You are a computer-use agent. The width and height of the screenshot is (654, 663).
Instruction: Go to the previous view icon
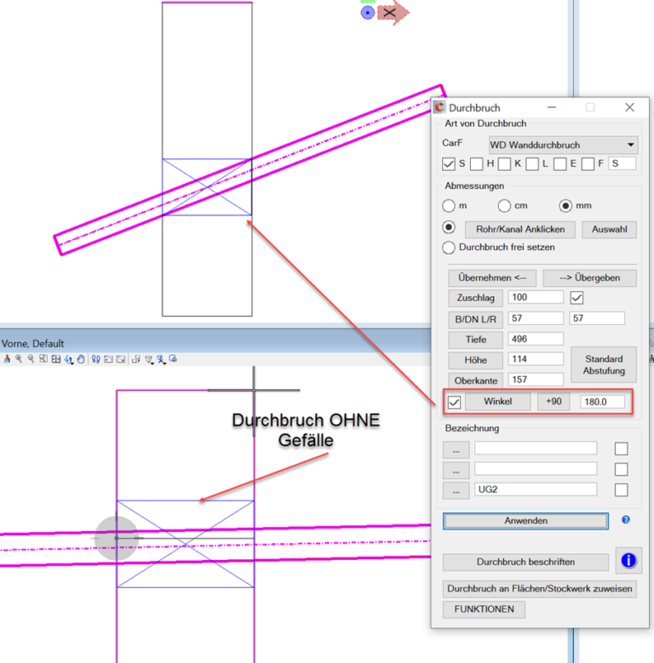[108, 359]
